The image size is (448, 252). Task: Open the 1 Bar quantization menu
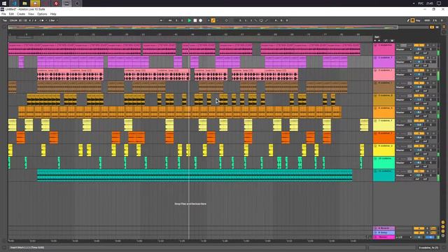(52, 20)
